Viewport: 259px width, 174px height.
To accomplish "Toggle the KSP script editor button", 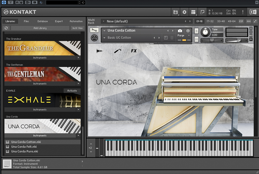I will coord(241,21).
